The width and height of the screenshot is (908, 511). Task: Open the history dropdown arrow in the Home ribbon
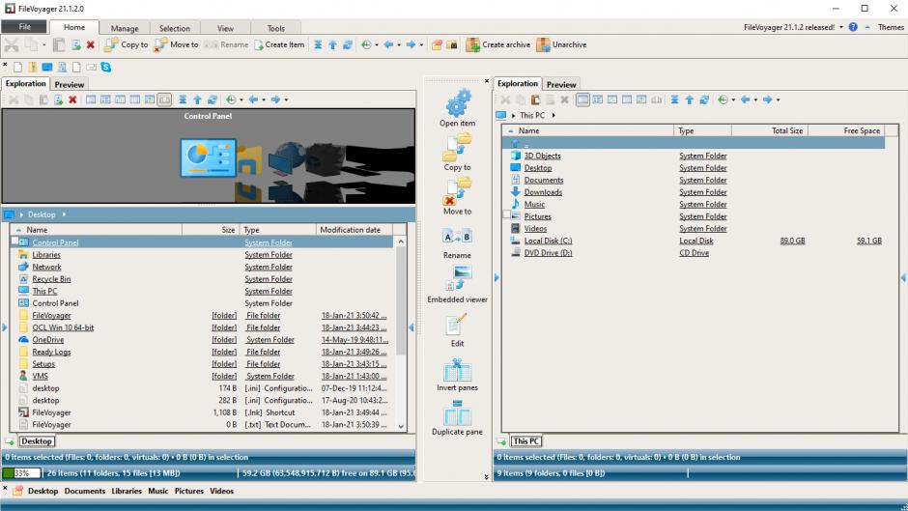pos(377,44)
